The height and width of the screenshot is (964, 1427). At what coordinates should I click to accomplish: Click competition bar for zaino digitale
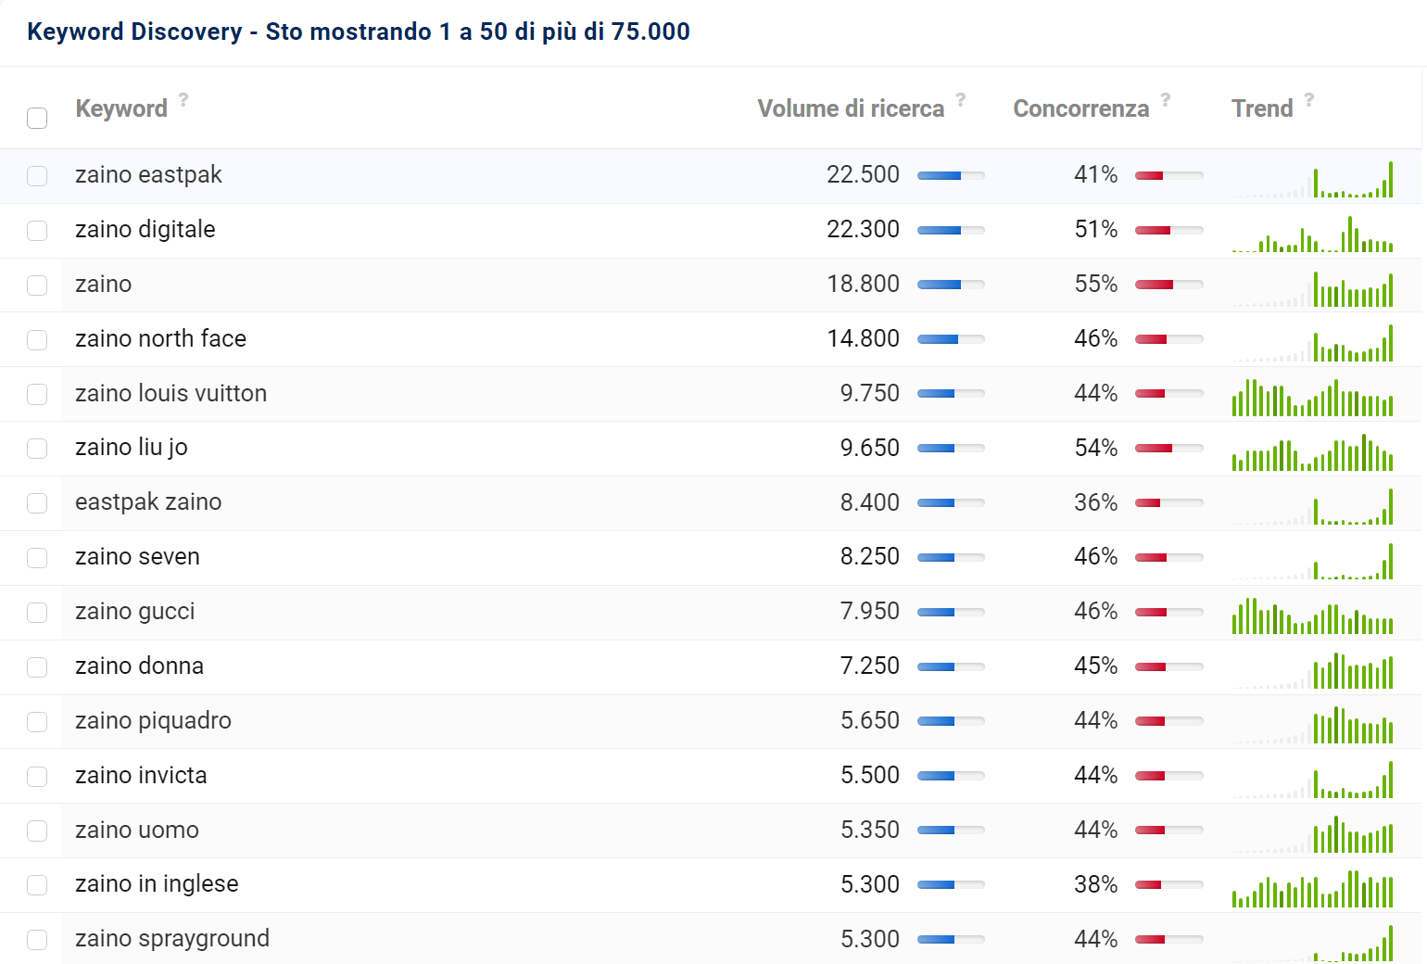(x=1169, y=230)
